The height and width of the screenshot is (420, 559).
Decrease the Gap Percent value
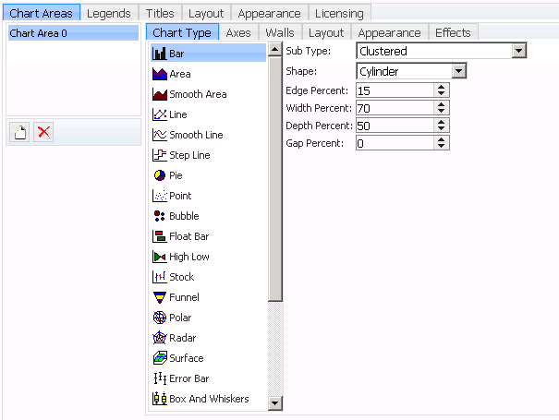tap(442, 146)
